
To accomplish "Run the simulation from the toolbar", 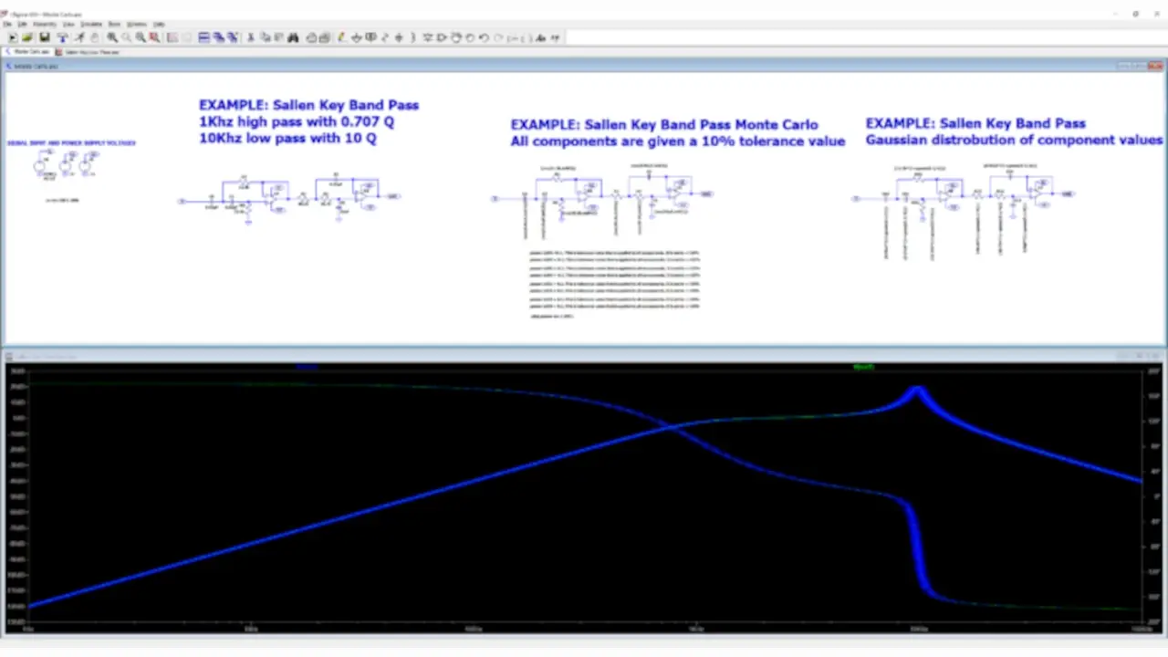I will [x=79, y=38].
